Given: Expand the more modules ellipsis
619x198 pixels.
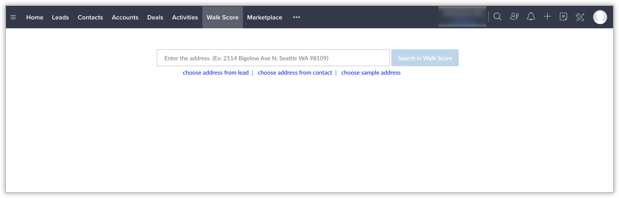Looking at the screenshot, I should tap(296, 17).
